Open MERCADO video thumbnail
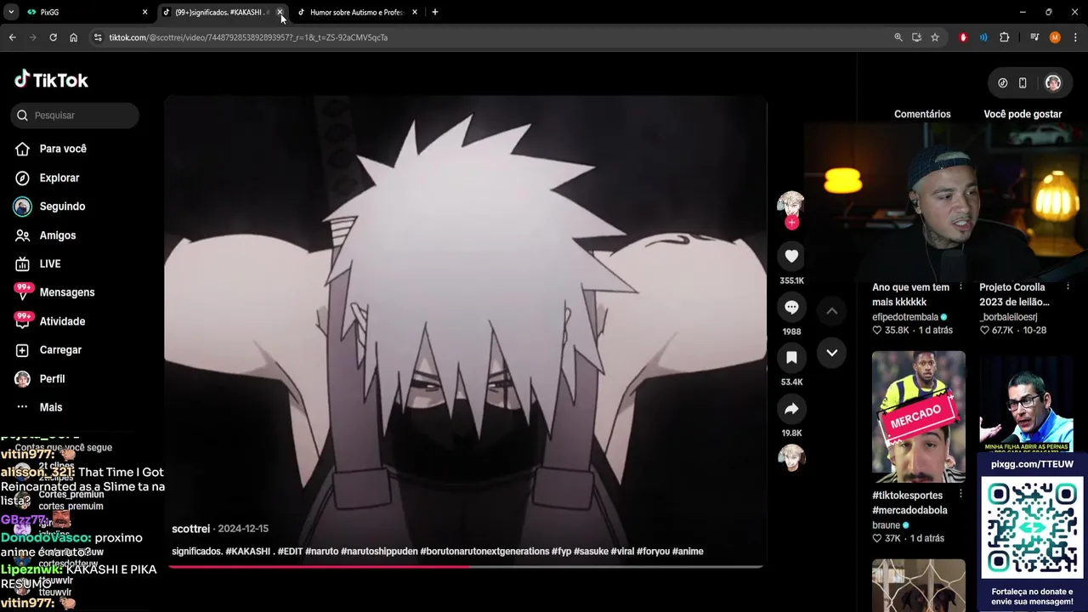1088x612 pixels. tap(919, 416)
